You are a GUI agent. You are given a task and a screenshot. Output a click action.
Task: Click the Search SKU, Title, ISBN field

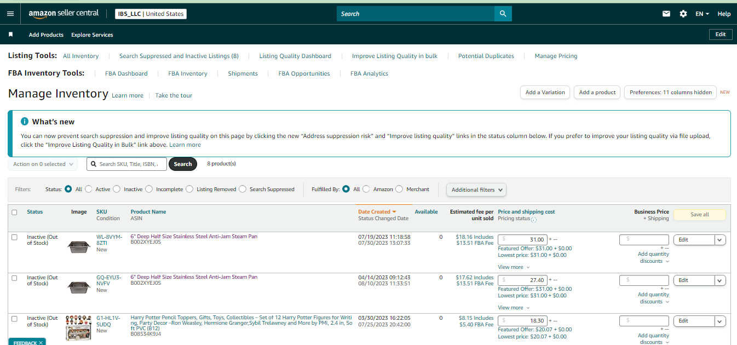pyautogui.click(x=126, y=164)
